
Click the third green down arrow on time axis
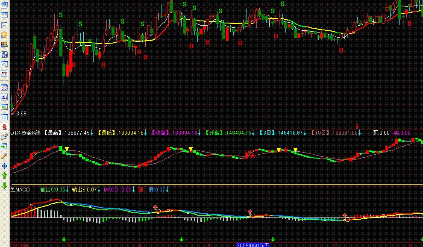(273, 239)
